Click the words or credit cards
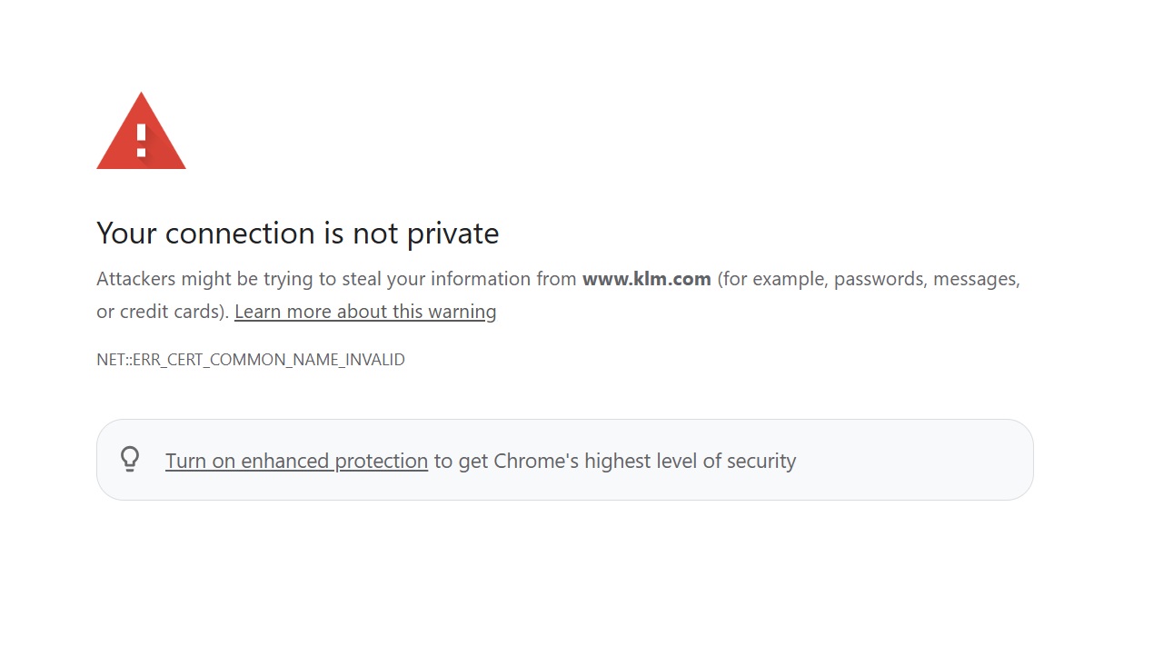The height and width of the screenshot is (646, 1163). click(159, 312)
